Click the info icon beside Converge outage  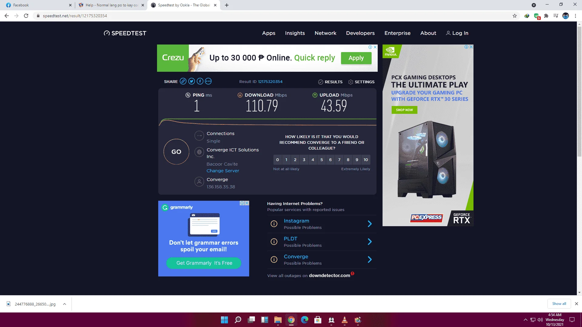[274, 259]
